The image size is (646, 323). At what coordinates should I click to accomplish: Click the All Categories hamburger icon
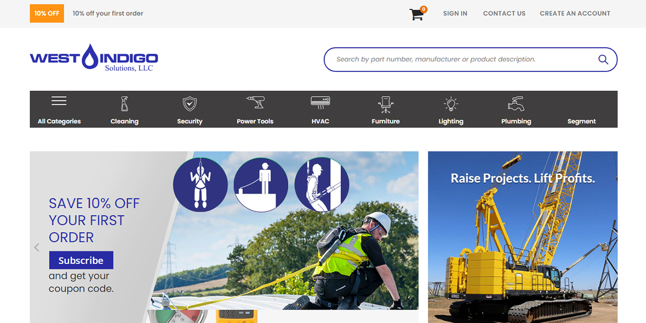tap(59, 101)
